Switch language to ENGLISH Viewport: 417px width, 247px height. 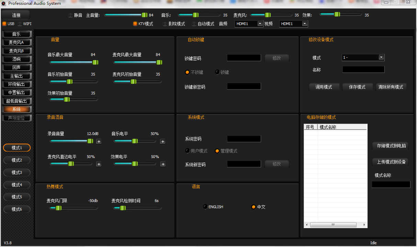[x=205, y=207]
